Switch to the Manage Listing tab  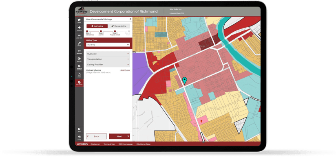(119, 26)
